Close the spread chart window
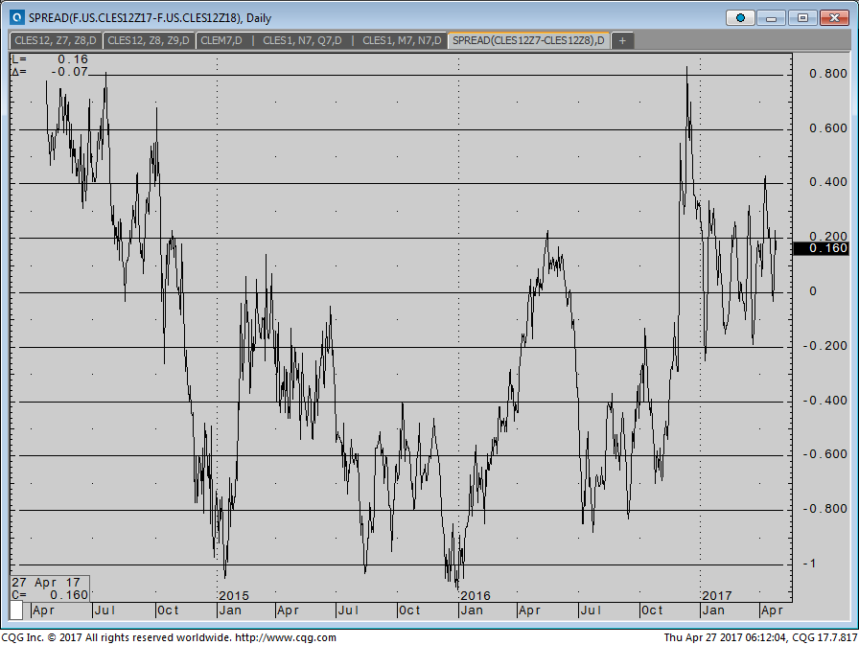The height and width of the screenshot is (645, 859). coord(834,18)
